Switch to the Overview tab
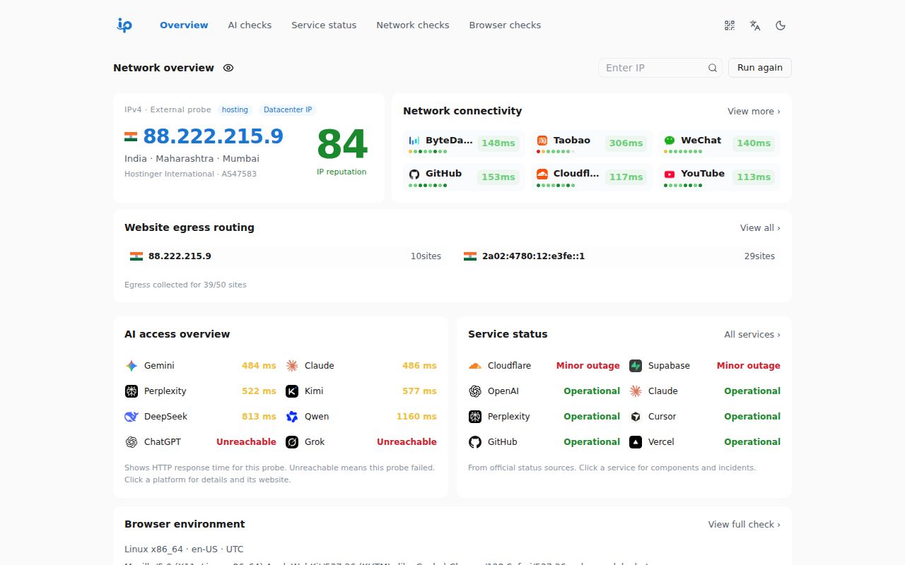Viewport: 905px width, 565px height. point(184,25)
